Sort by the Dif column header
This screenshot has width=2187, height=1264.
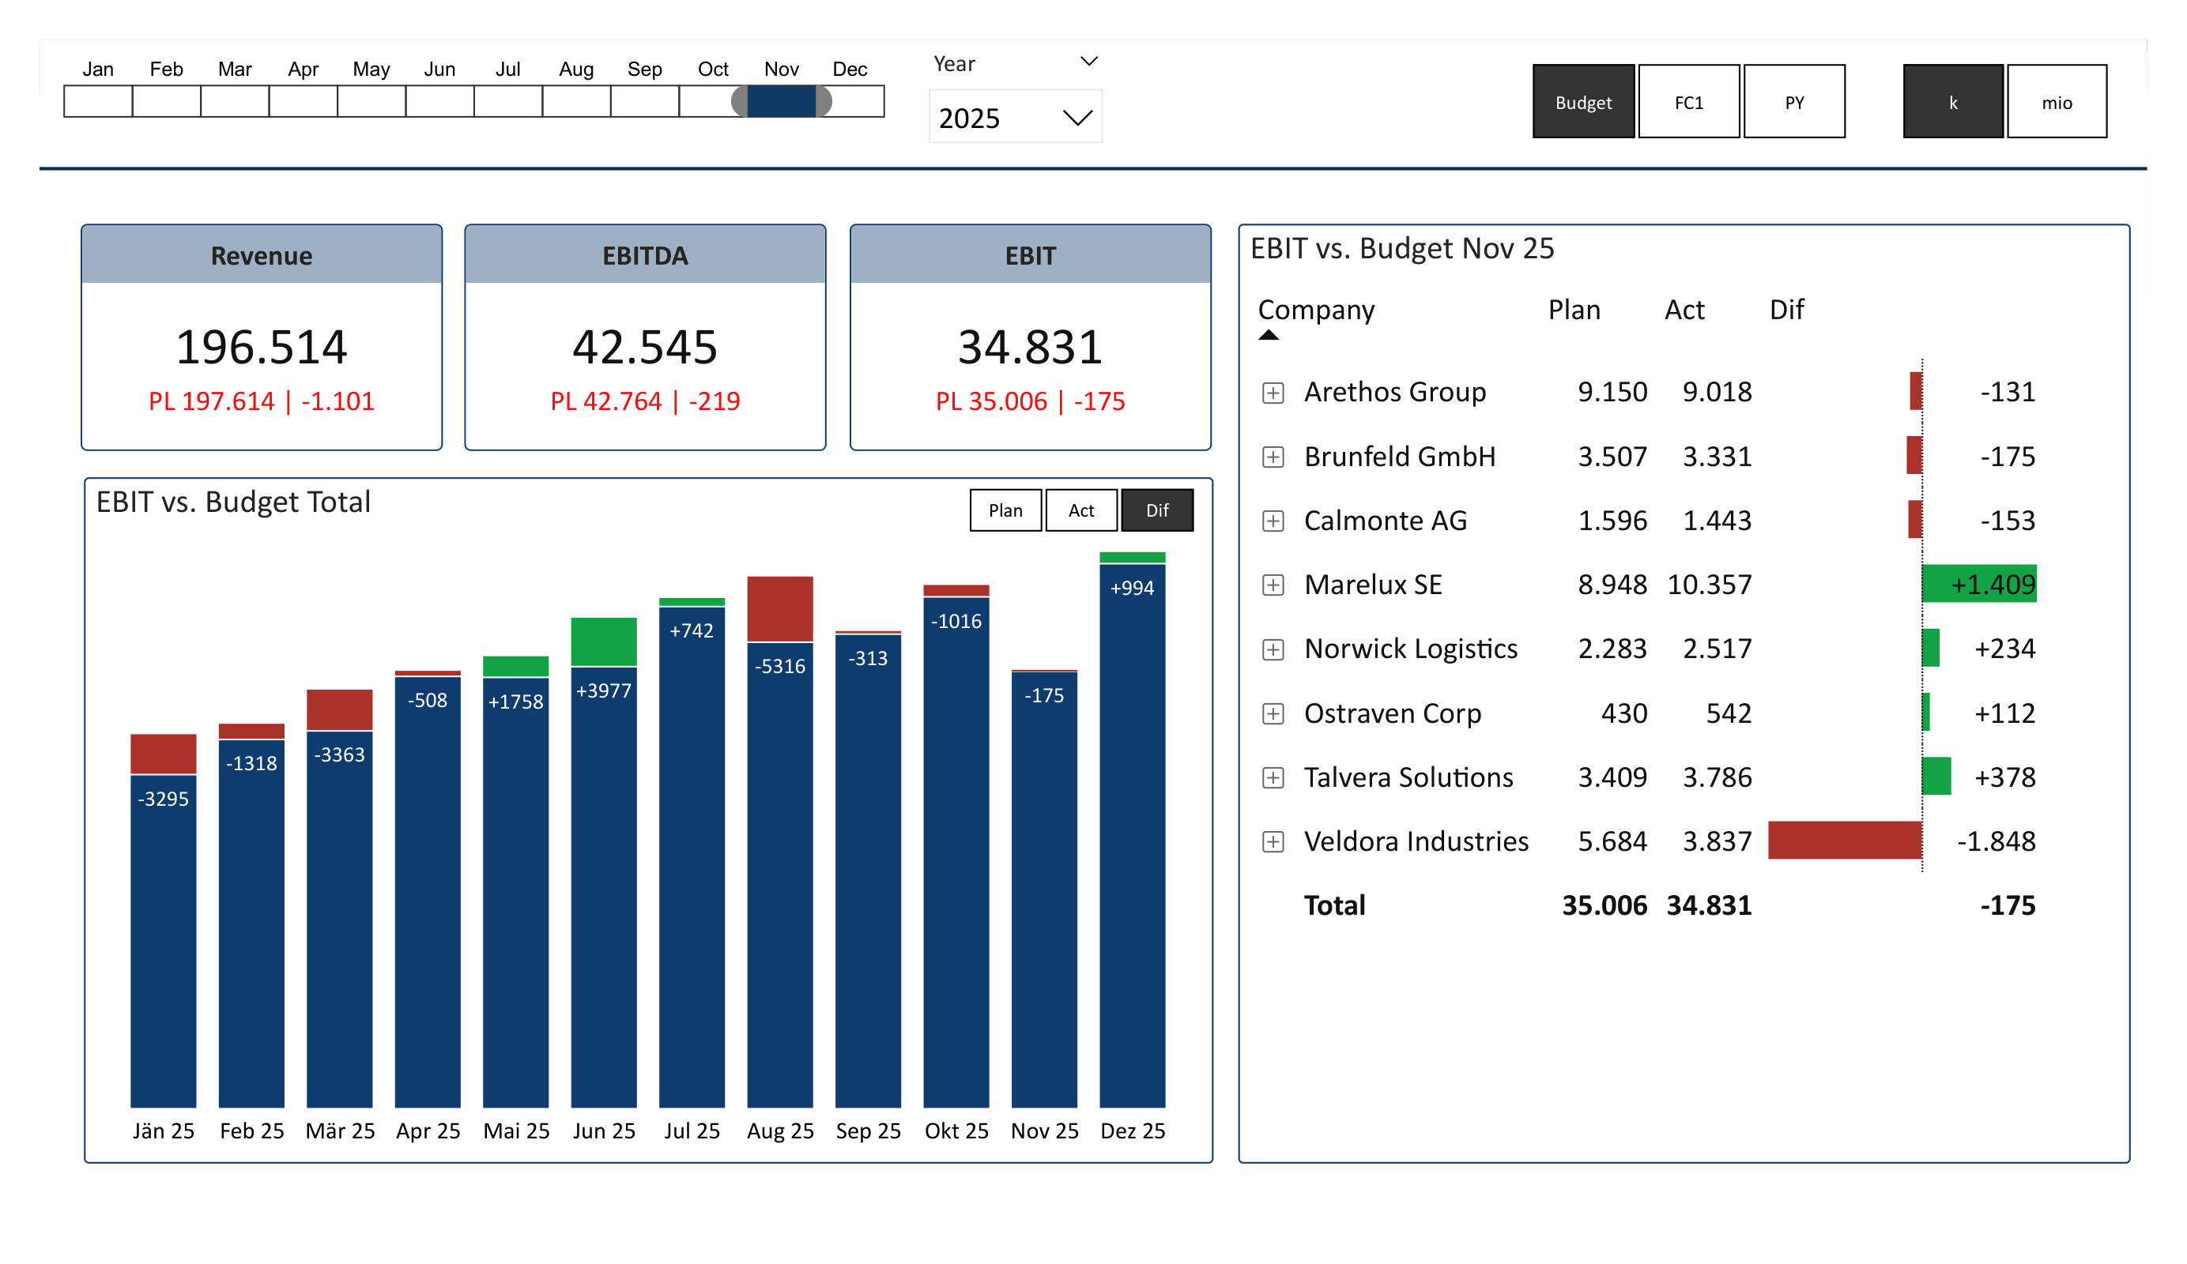pos(1786,310)
